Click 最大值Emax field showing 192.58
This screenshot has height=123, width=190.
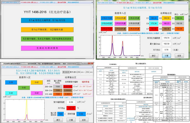pyautogui.click(x=166, y=44)
